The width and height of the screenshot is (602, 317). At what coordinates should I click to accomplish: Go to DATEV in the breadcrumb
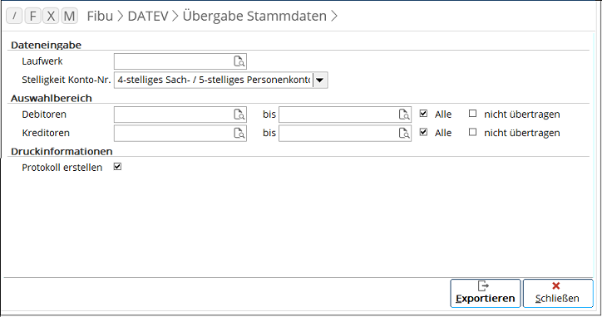tap(148, 16)
